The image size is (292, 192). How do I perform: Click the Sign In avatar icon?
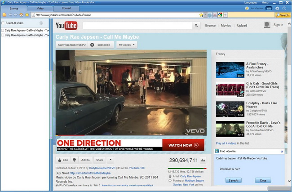(x=267, y=25)
